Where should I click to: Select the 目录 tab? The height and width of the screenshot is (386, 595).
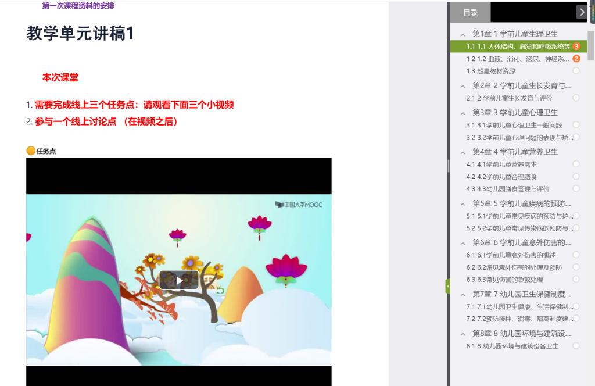(471, 12)
